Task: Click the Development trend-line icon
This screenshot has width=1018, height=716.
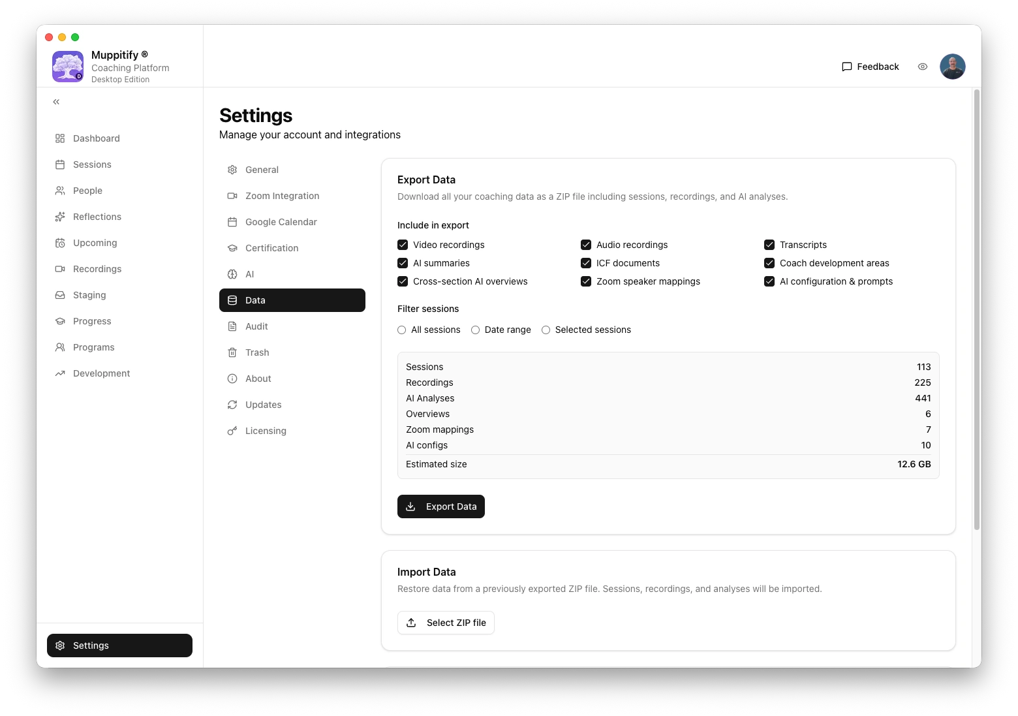Action: [x=60, y=373]
